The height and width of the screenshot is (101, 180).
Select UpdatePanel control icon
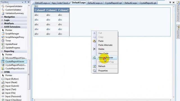(3, 44)
